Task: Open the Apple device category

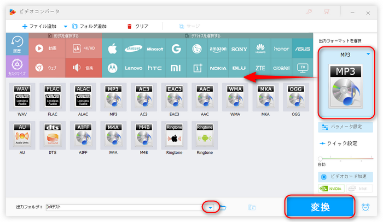Action: tap(113, 48)
